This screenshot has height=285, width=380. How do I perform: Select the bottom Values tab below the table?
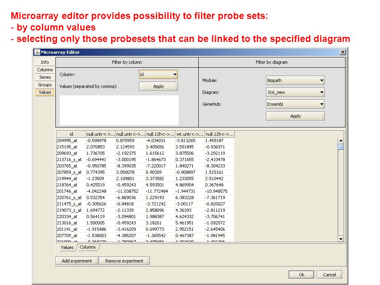pos(67,247)
